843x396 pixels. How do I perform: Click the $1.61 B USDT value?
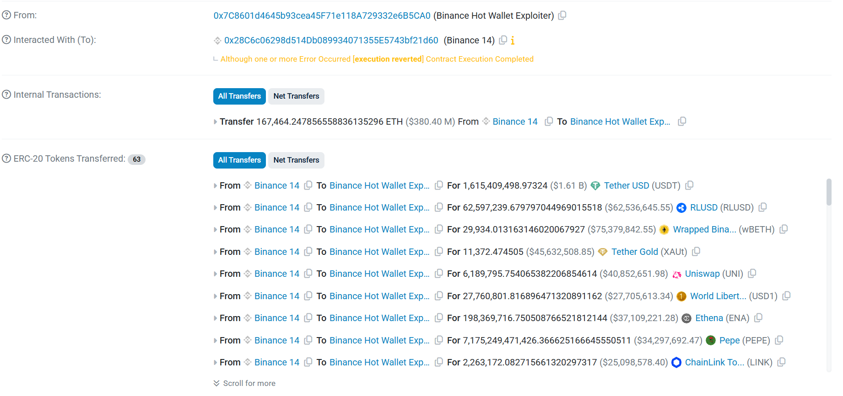click(568, 185)
